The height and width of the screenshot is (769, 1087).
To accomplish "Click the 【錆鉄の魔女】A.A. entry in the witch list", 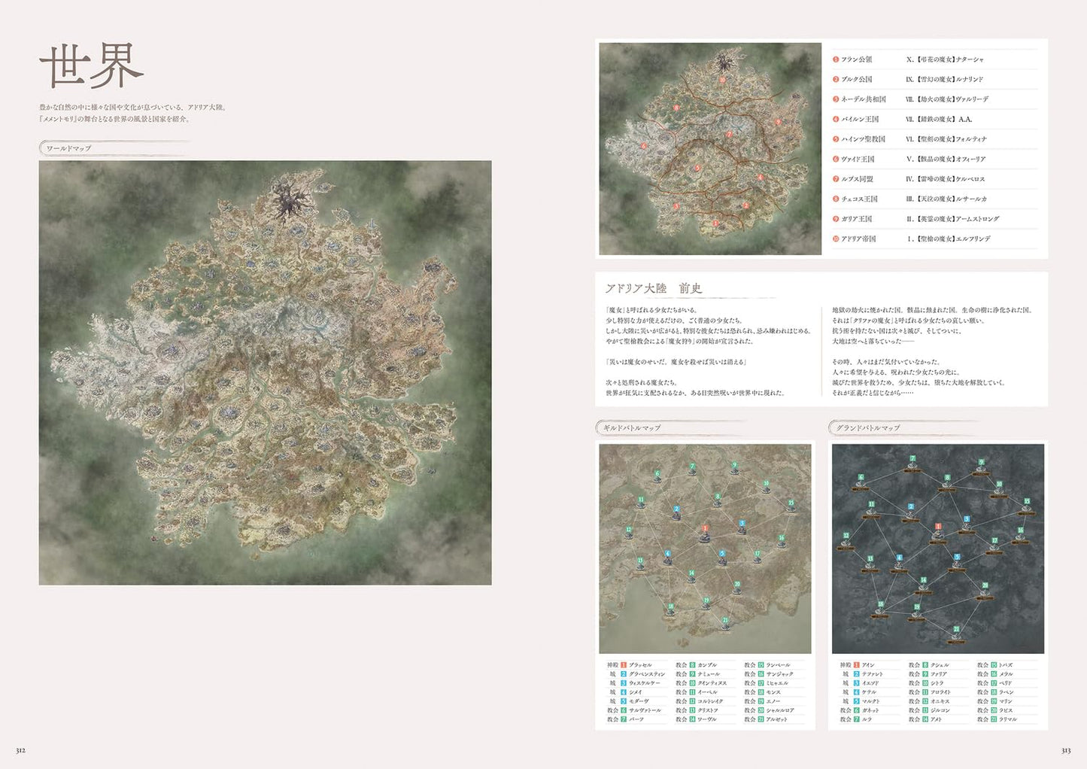I will [943, 119].
